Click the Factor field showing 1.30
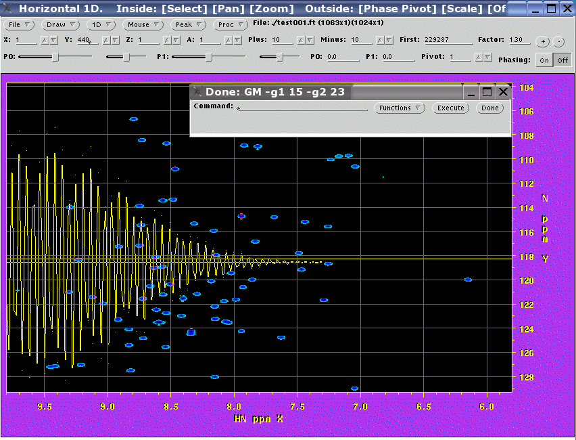 (x=519, y=40)
